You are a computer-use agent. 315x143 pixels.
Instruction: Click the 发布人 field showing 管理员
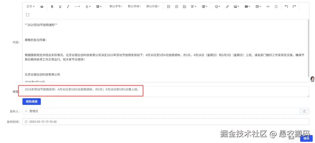[161, 111]
